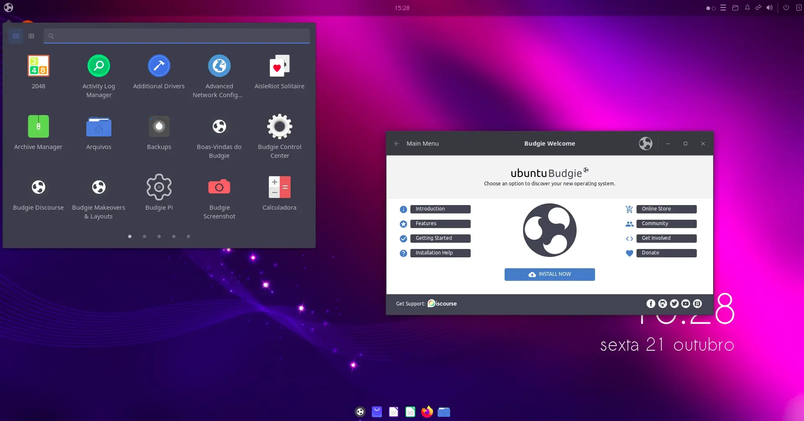Switch app menu to compact list view
The image size is (804, 421).
click(x=31, y=36)
